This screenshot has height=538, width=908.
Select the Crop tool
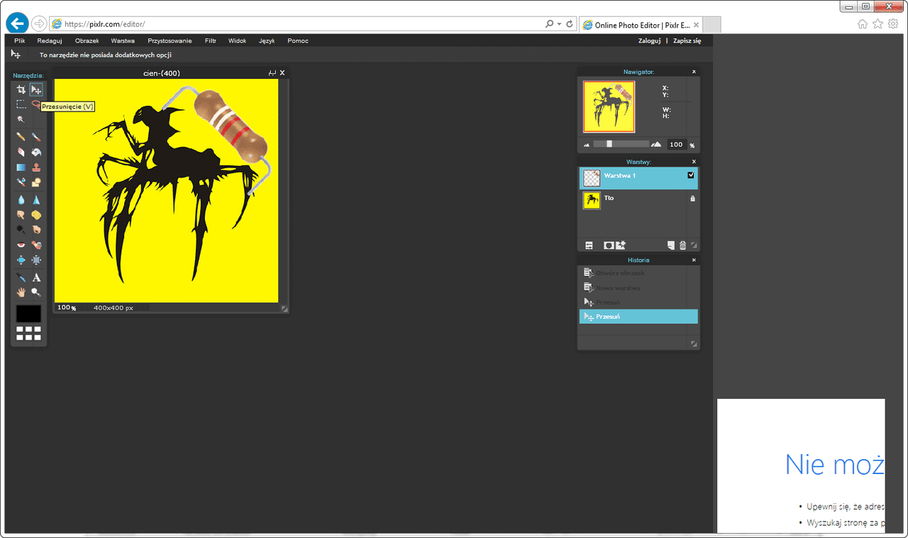coord(21,89)
